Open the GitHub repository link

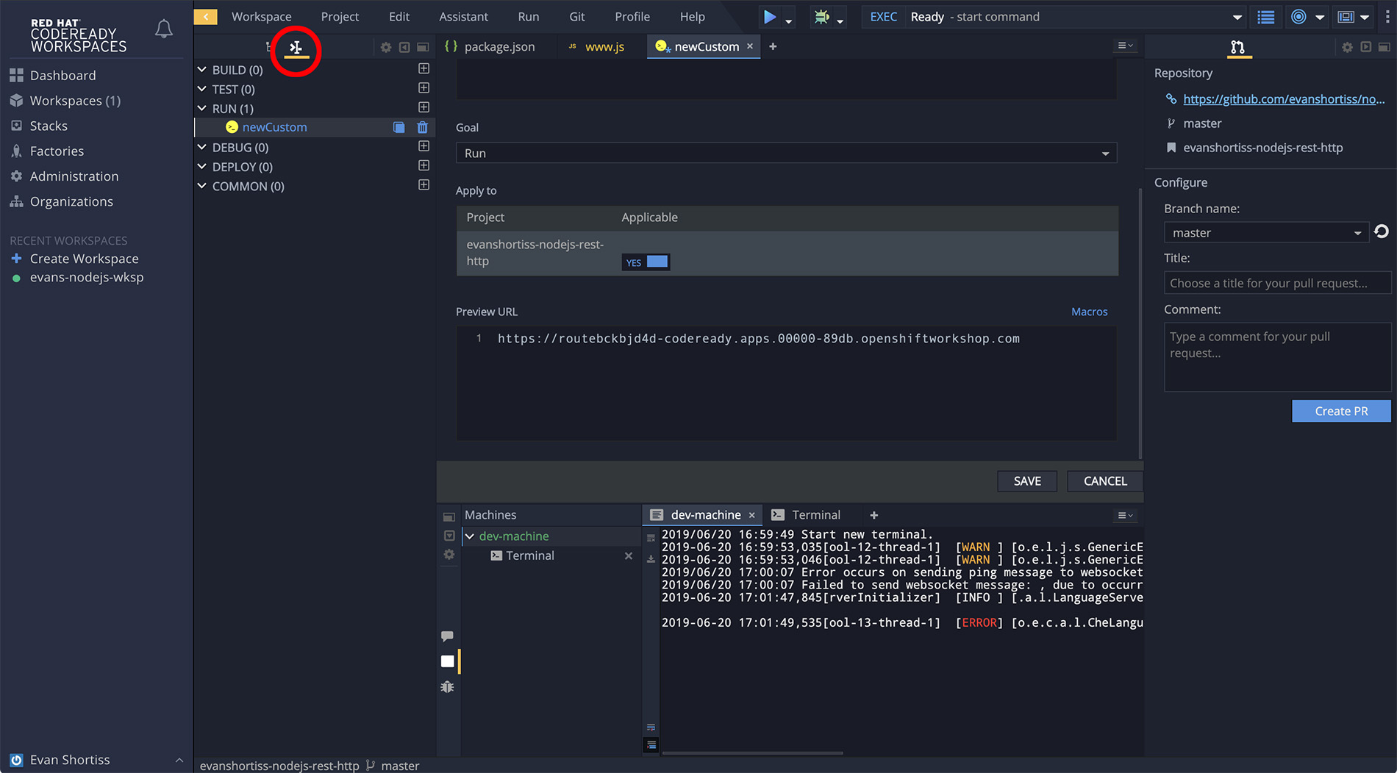[1284, 99]
